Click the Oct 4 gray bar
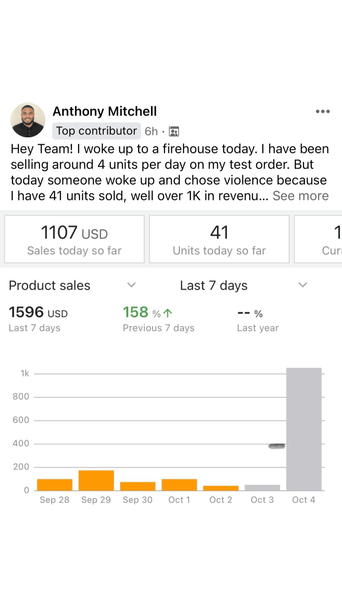 coord(304,429)
